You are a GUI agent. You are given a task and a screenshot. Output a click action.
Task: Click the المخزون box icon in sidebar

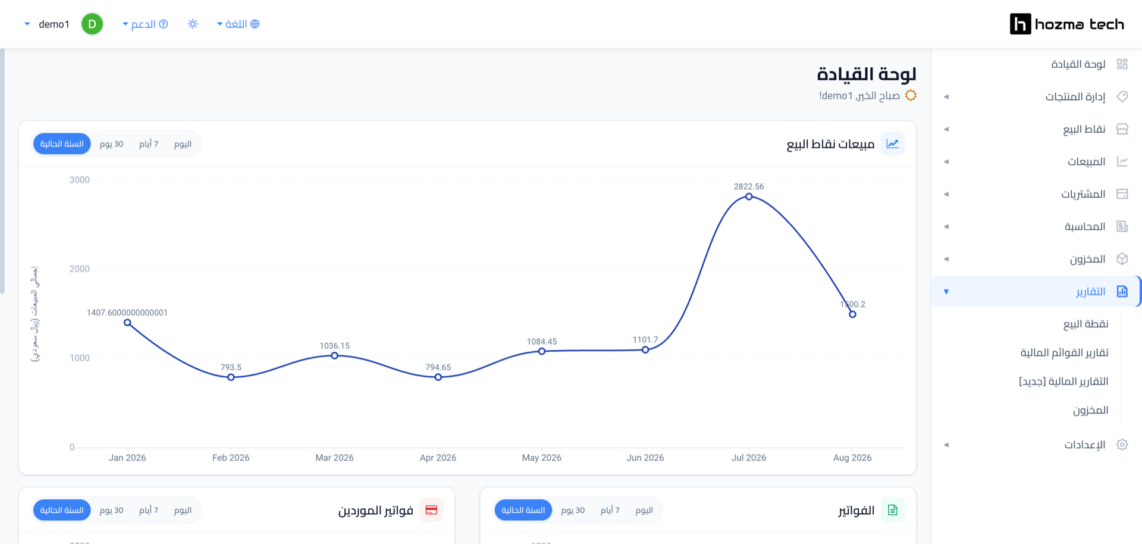point(1122,259)
